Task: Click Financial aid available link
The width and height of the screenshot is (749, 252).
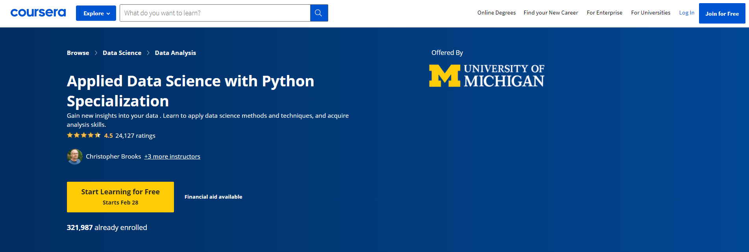Action: click(213, 197)
